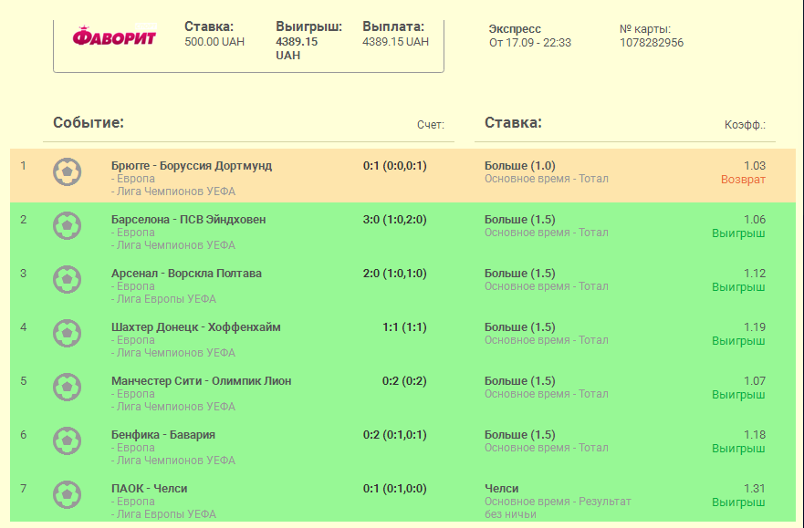Click coefficient value 1.03
The height and width of the screenshot is (528, 804).
[755, 166]
